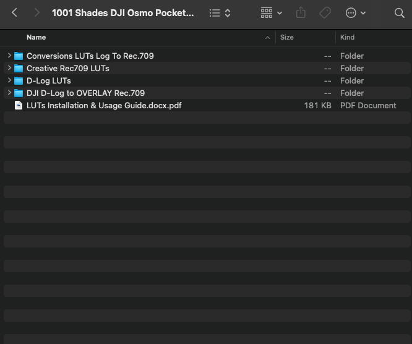Viewport: 412px width, 344px height.
Task: Click the window title 1001 Shades DJI Osmo Pocket
Action: coord(122,12)
